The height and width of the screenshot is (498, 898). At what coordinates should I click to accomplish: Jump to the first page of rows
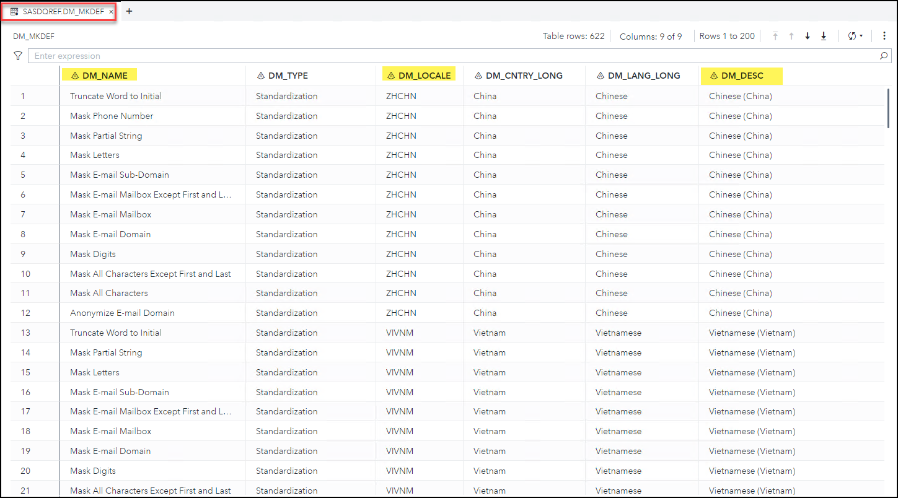click(x=775, y=37)
